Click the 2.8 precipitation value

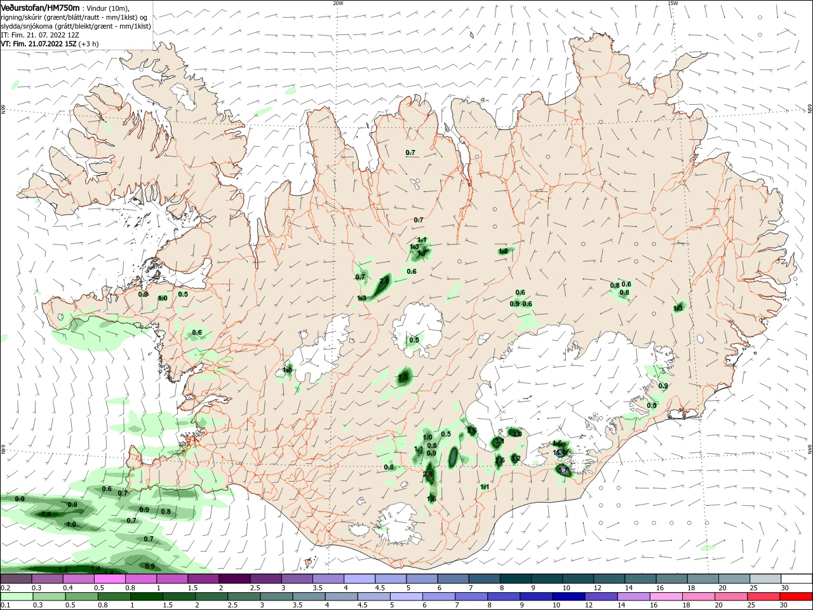click(427, 474)
